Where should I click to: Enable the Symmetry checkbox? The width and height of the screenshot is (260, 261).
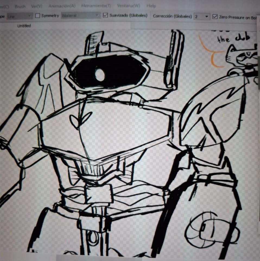click(x=38, y=16)
